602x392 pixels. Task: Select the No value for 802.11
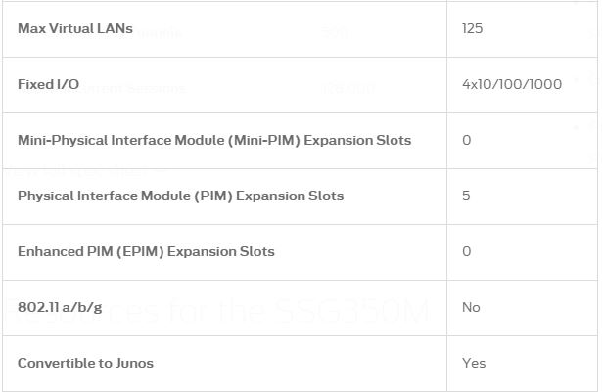(471, 308)
